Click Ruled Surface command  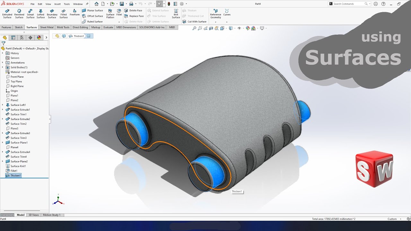[x=92, y=21]
